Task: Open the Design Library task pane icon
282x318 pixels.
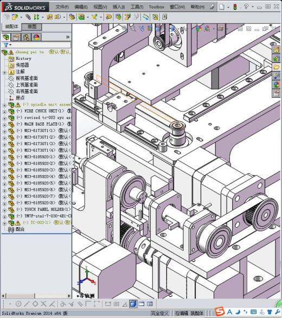Action: pos(277,58)
